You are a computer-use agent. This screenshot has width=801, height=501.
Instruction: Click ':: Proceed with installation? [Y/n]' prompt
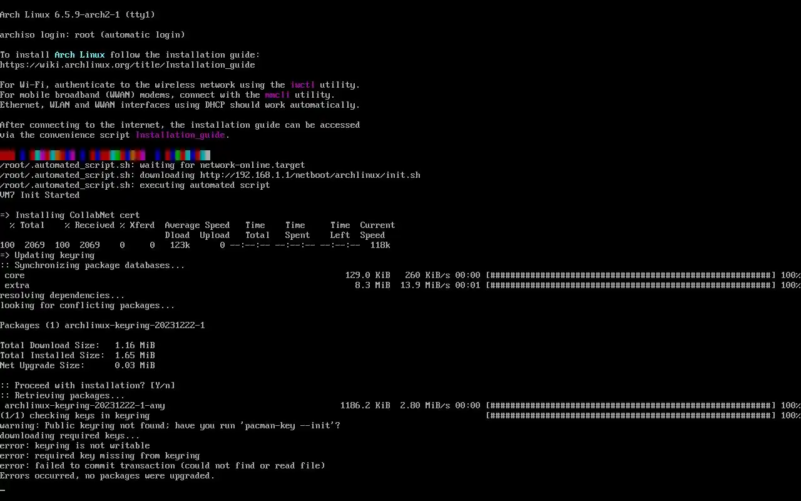click(88, 385)
